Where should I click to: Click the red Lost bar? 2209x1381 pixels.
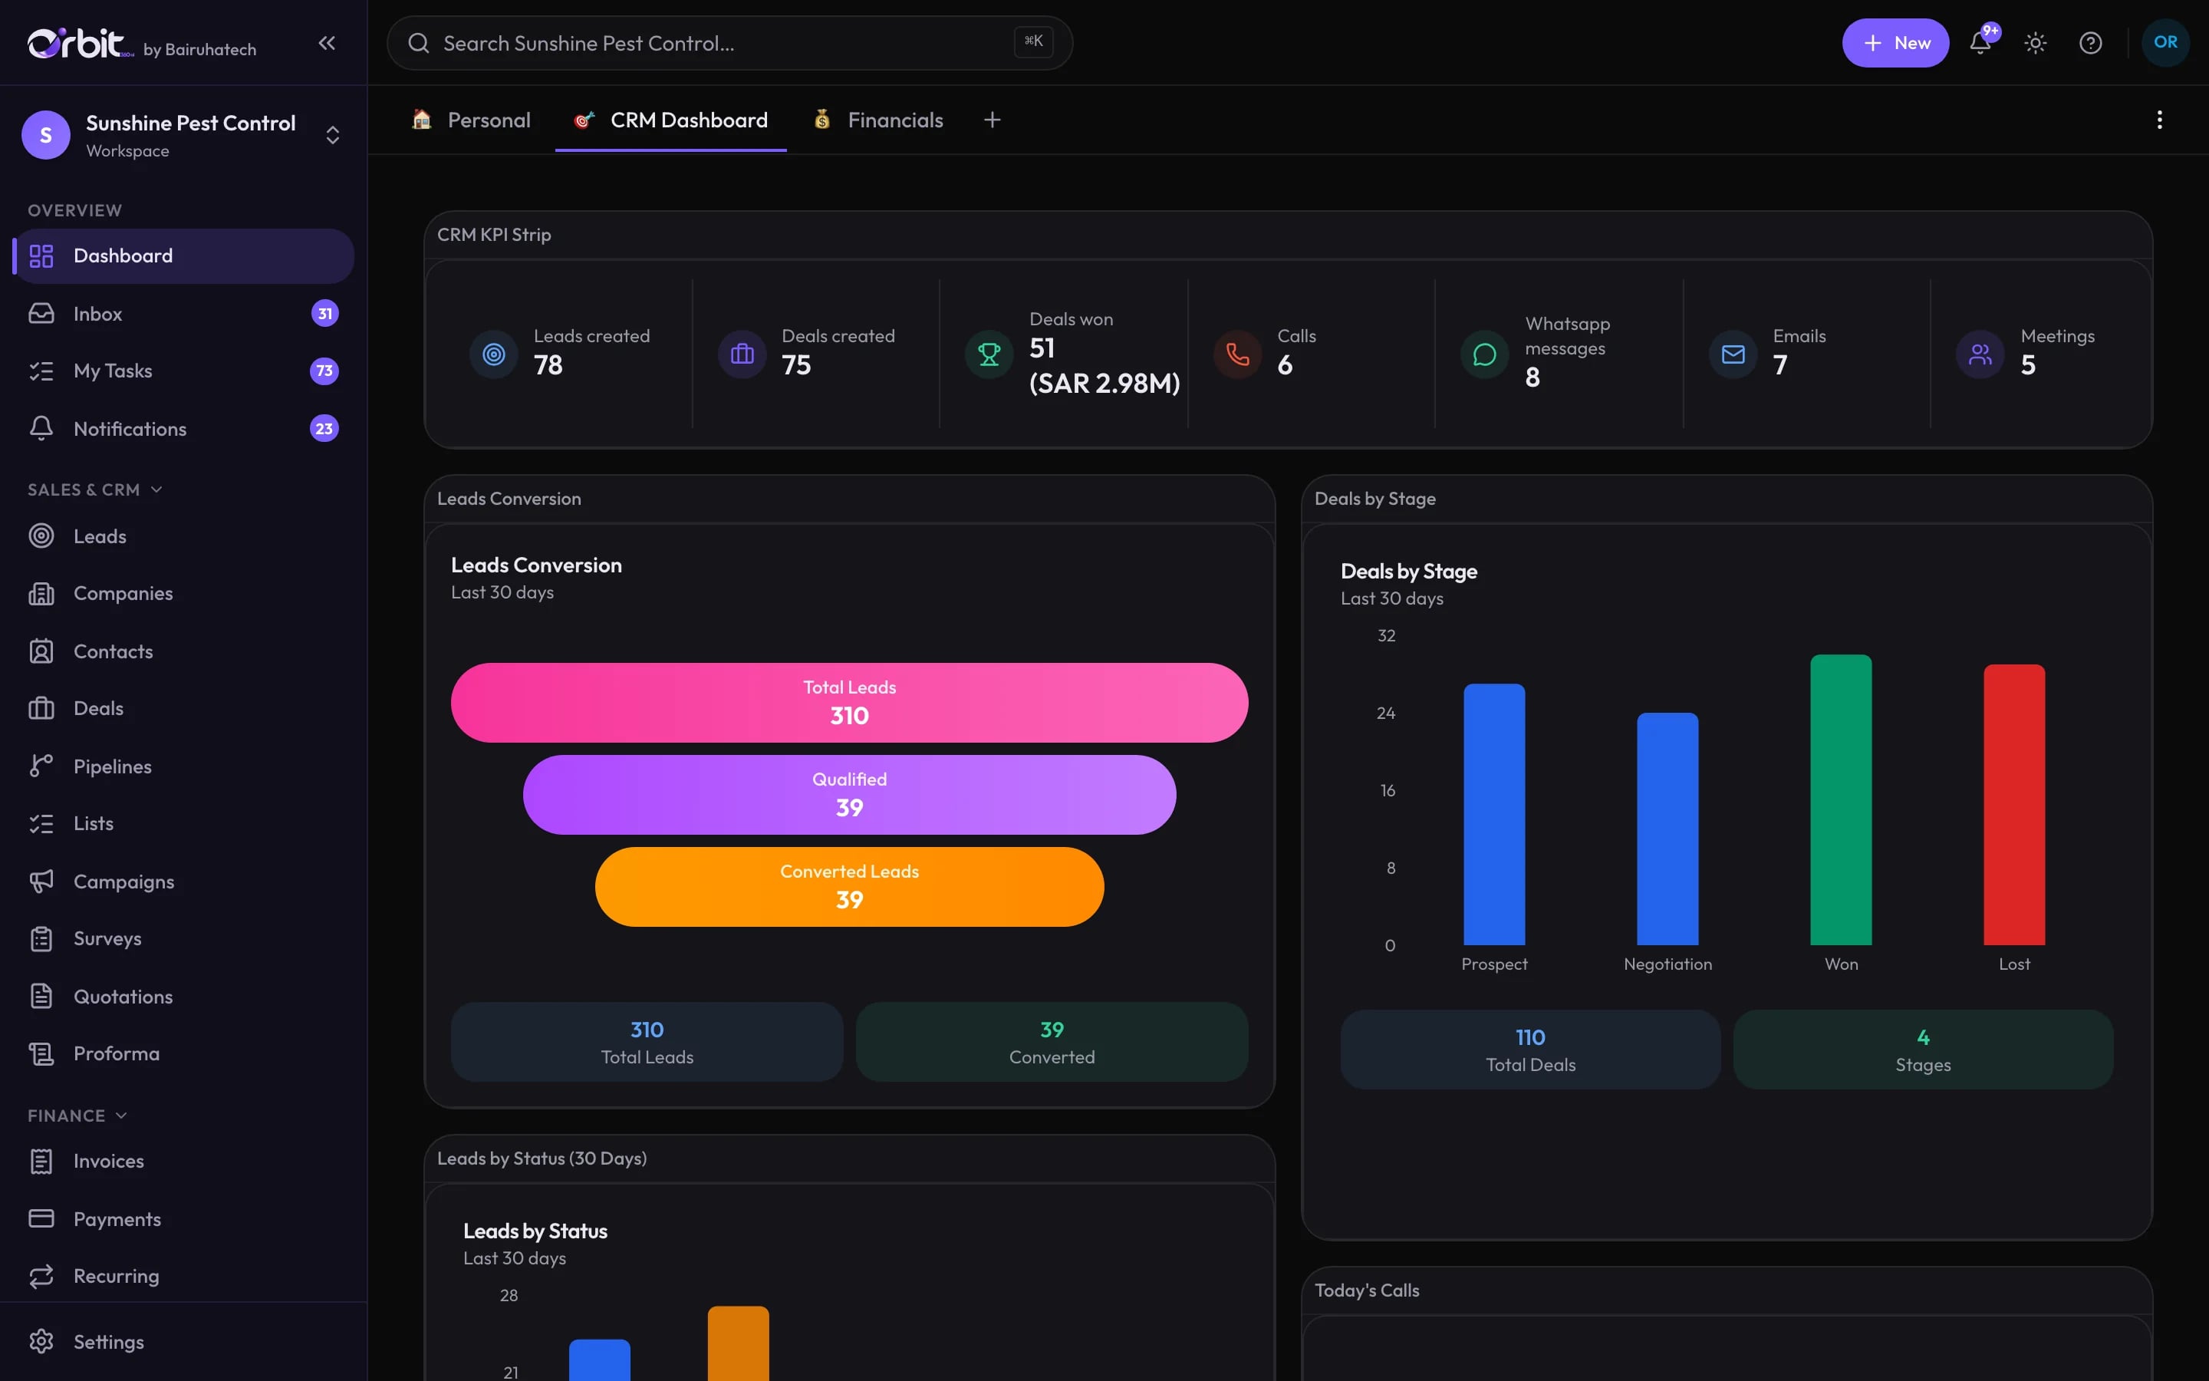2015,805
